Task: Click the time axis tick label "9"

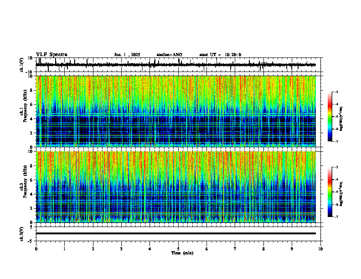Action: (292, 249)
